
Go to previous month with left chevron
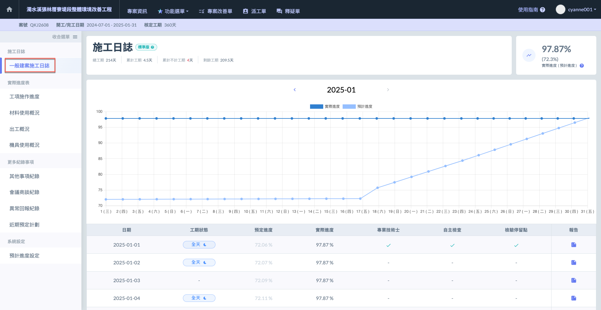(x=294, y=90)
